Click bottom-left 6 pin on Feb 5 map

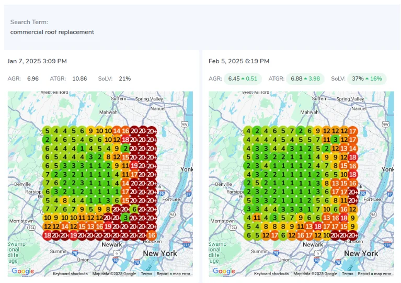pyautogui.click(x=248, y=235)
